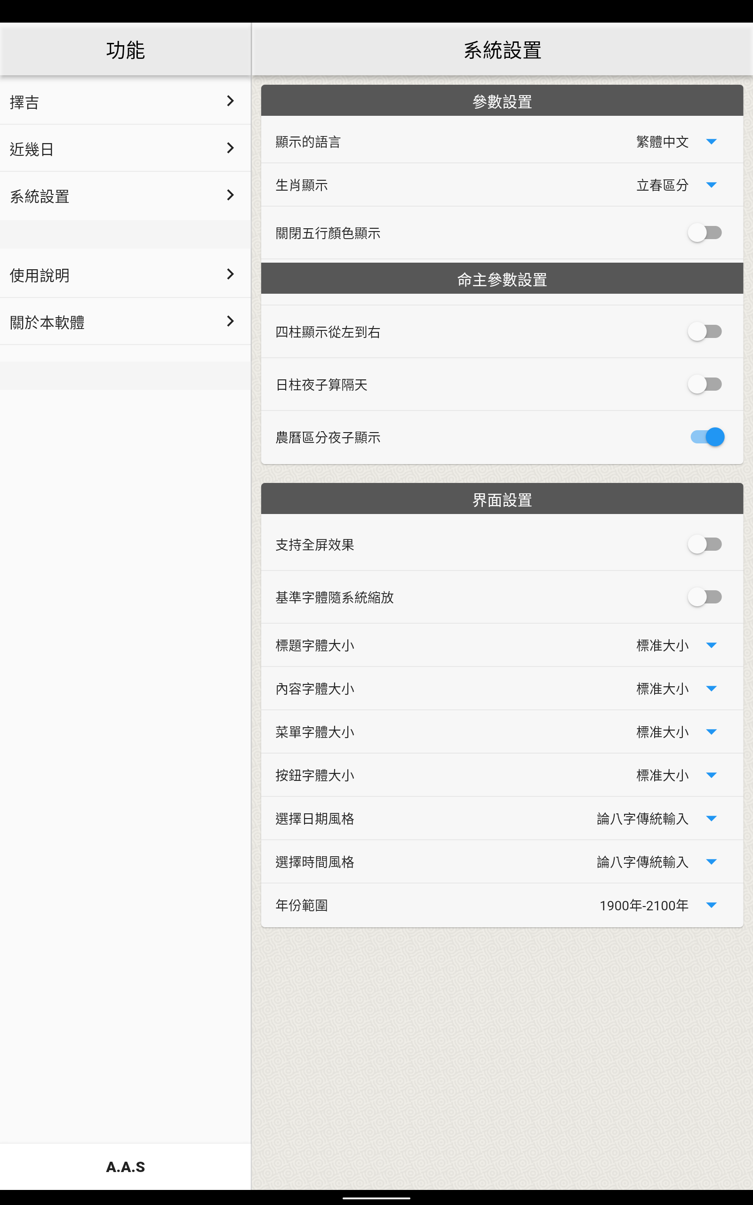Toggle the 關閉五行顏色顯示 switch
Viewport: 753px width, 1205px height.
tap(705, 233)
